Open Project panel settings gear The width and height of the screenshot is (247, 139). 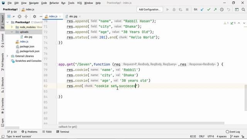tap(34, 16)
